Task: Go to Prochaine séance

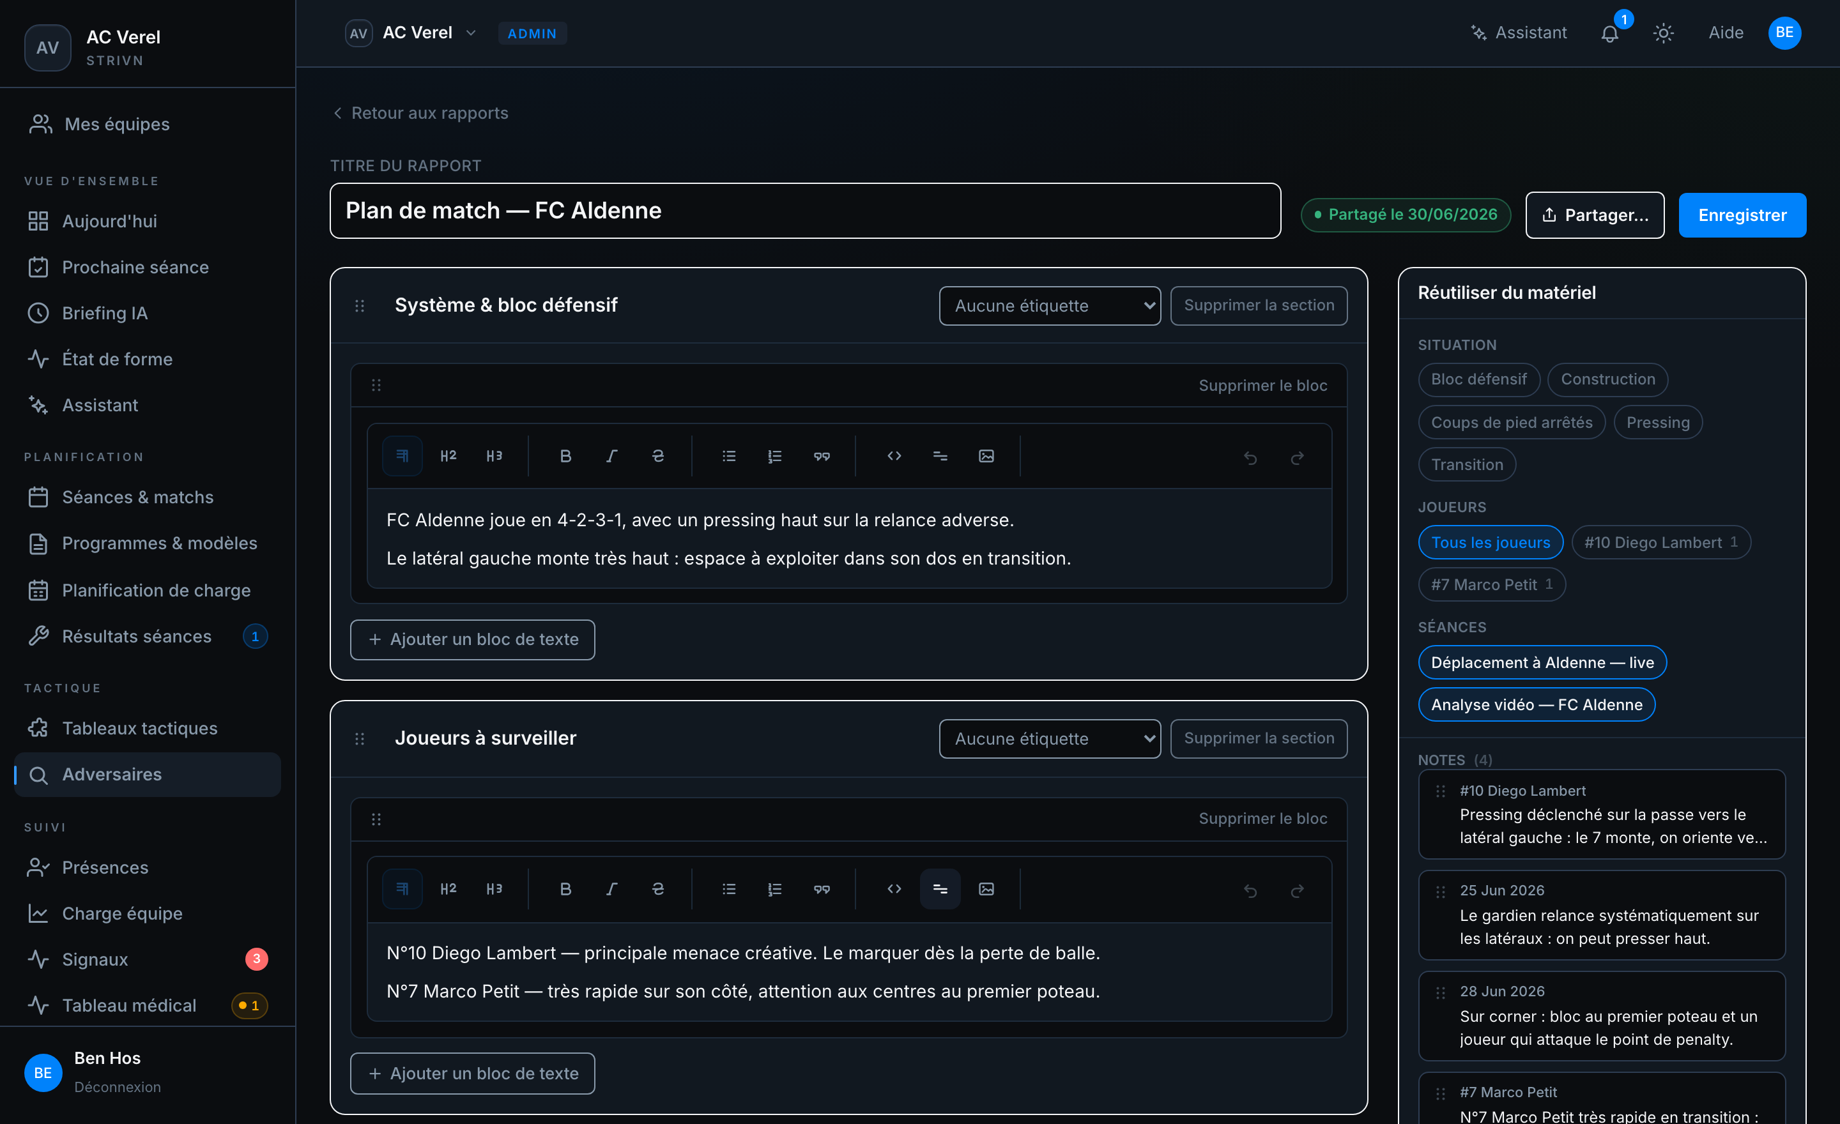Action: tap(147, 267)
